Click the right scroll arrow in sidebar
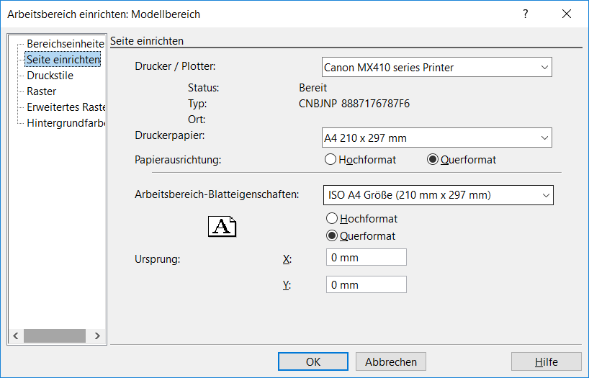Viewport: 589px width, 378px height. [x=97, y=336]
